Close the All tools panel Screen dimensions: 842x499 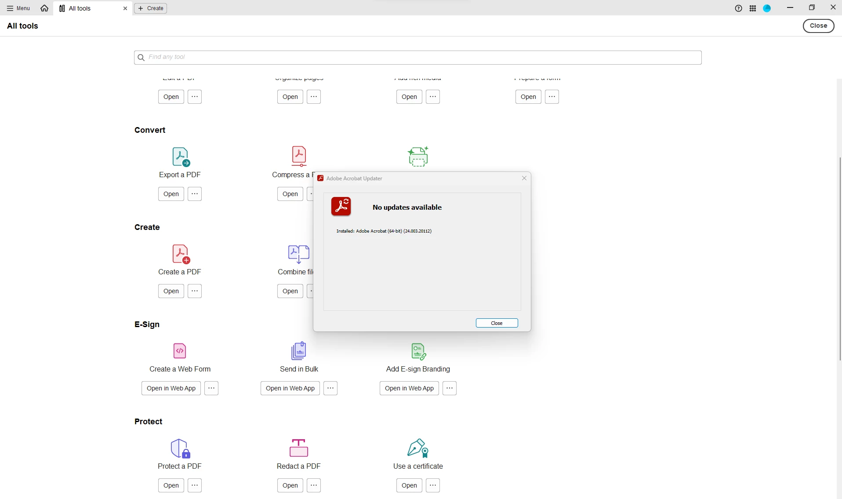818,26
